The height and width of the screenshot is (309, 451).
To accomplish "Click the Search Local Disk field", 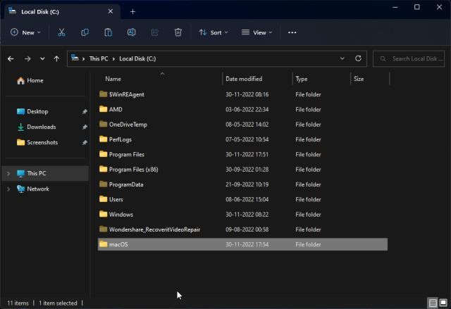I will point(409,59).
